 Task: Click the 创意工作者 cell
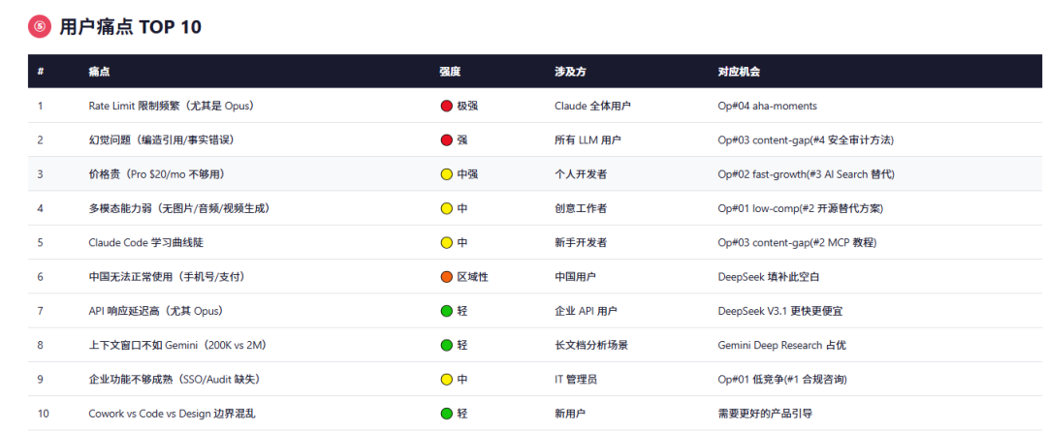[x=581, y=208]
